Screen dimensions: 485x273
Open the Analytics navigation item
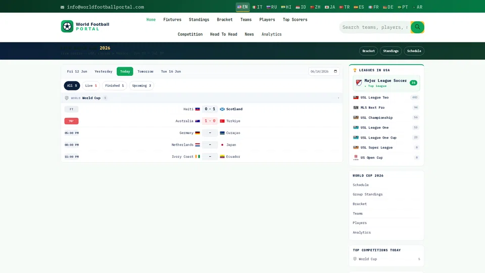272,34
